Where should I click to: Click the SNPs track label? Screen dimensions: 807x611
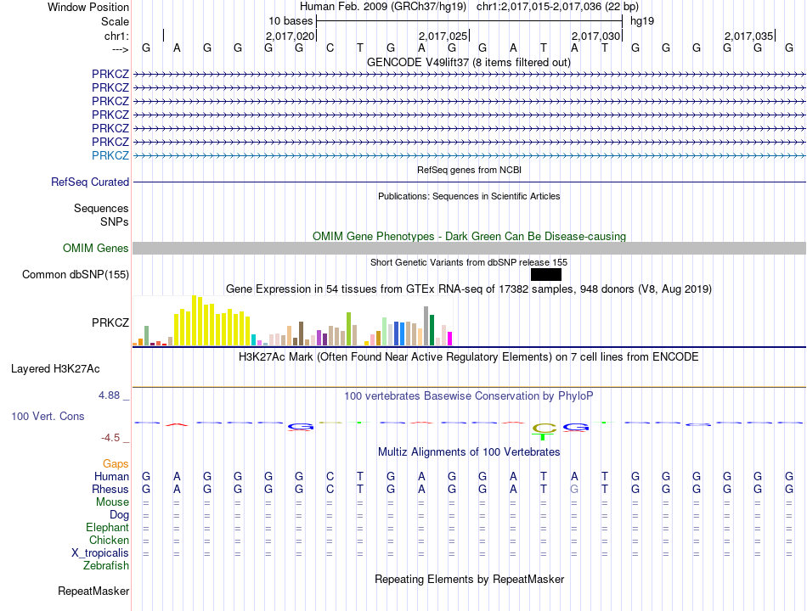[x=115, y=221]
